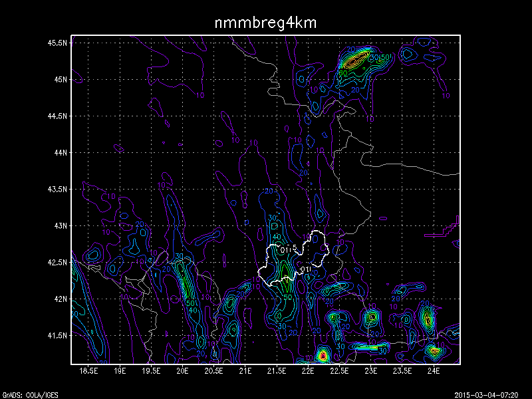Select the 42N latitude label

point(60,299)
